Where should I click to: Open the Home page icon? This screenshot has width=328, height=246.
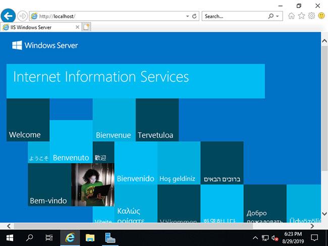point(291,16)
